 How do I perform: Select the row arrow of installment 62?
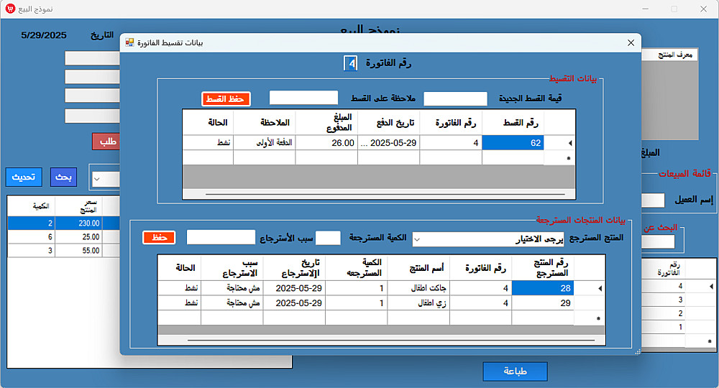tap(560, 143)
